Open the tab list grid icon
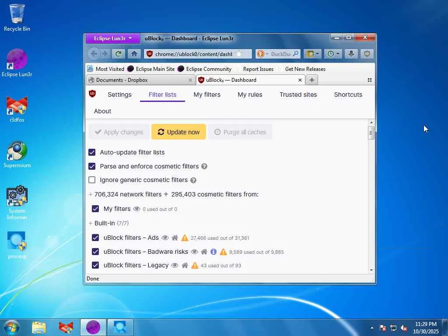This screenshot has height=336, width=448. pos(370,80)
